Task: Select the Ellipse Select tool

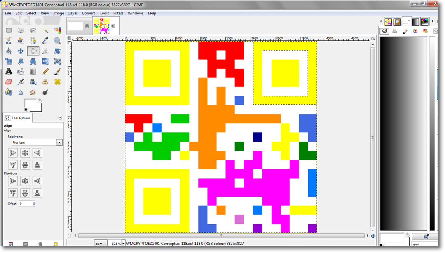Action: click(x=21, y=30)
